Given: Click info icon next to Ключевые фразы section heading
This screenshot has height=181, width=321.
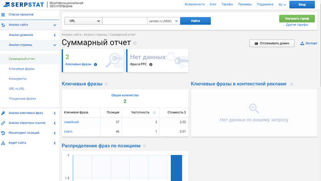Looking at the screenshot, I should click(x=106, y=84).
